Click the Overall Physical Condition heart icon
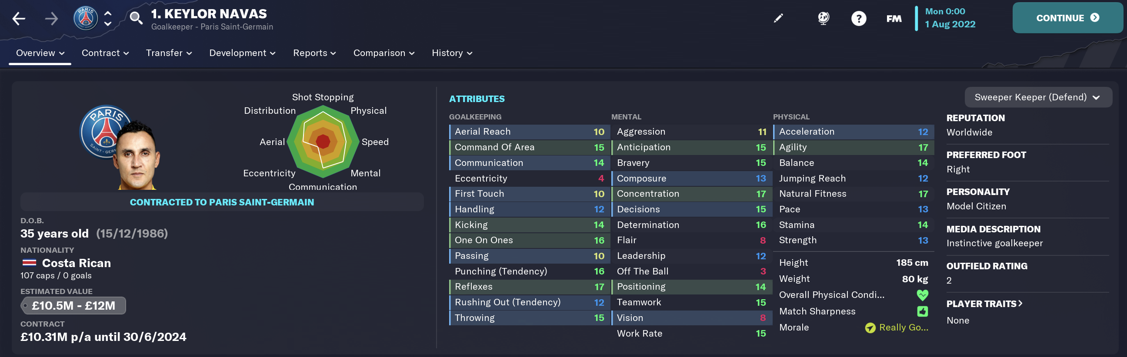 922,295
